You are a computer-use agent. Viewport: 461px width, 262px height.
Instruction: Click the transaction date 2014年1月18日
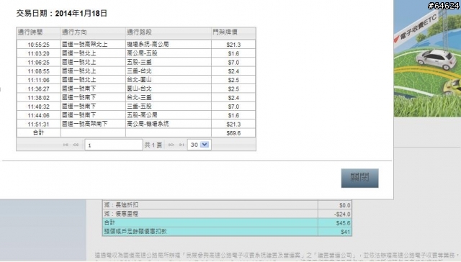[x=81, y=13]
